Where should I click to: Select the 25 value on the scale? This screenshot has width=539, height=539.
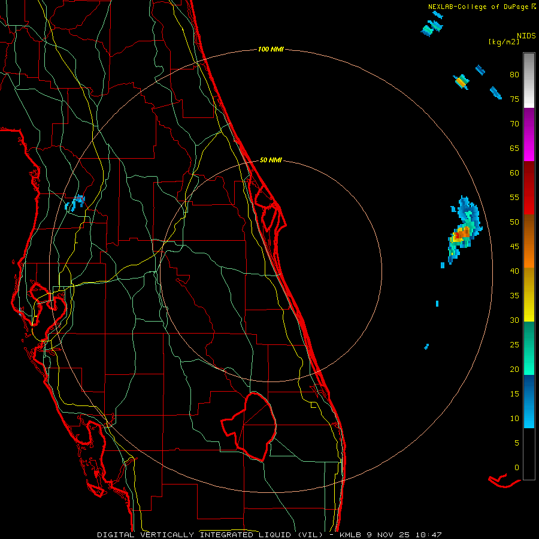pos(514,345)
